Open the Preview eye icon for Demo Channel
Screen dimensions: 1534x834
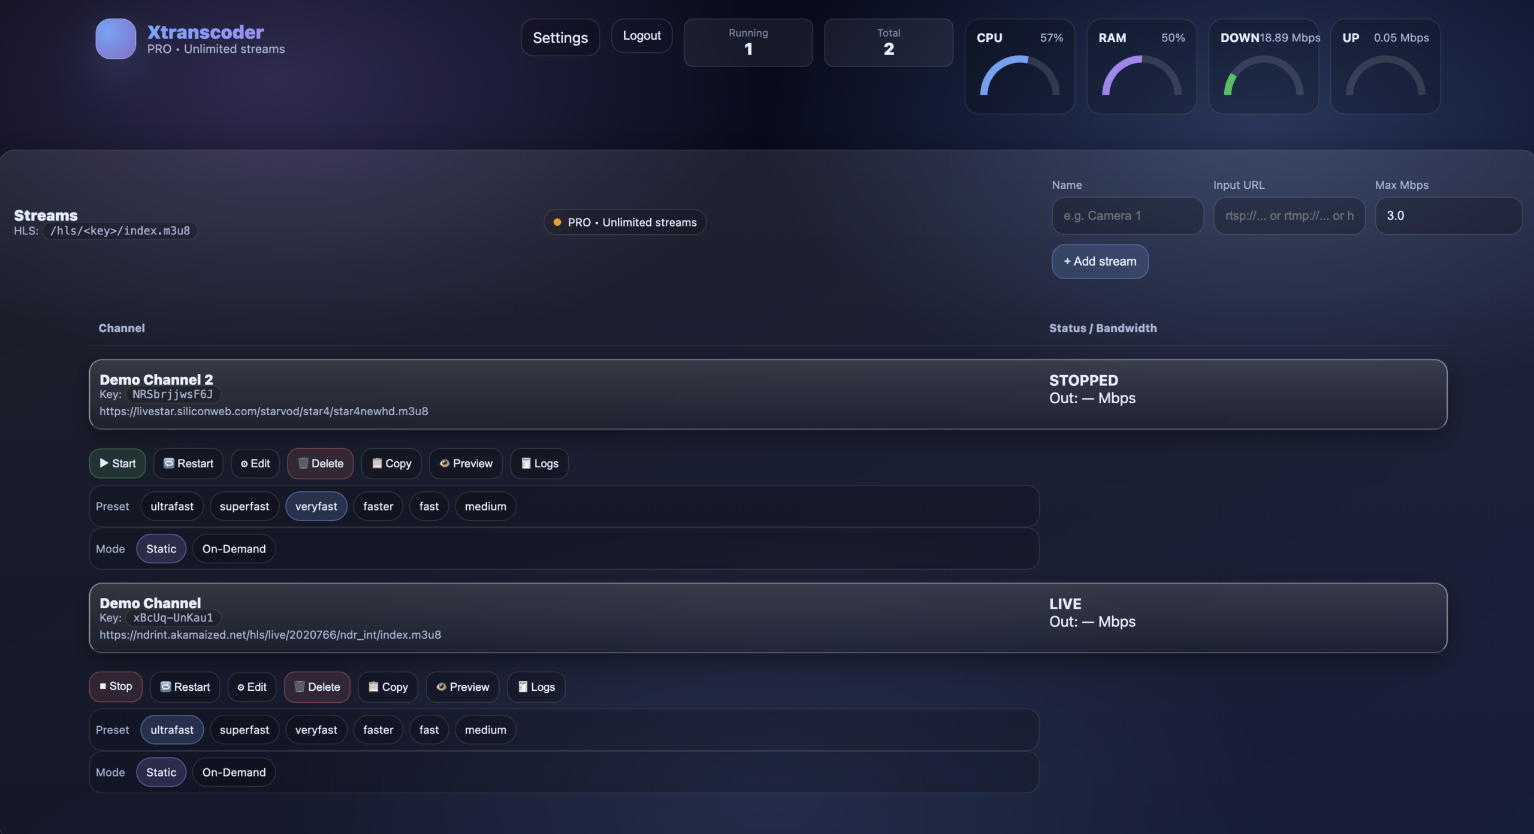(x=441, y=687)
